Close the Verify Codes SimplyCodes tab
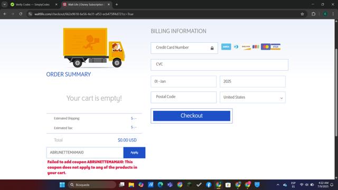 coord(57,4)
